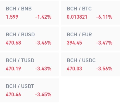Click the 470.46 USDT price
This screenshot has width=120, height=107.
pyautogui.click(x=13, y=95)
